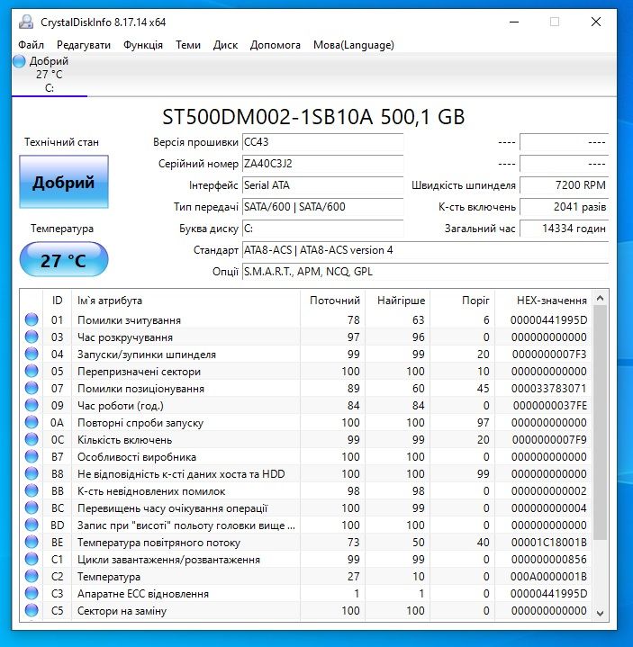This screenshot has width=633, height=647.
Task: Click the power-on count 2041 разів field
Action: pyautogui.click(x=564, y=207)
